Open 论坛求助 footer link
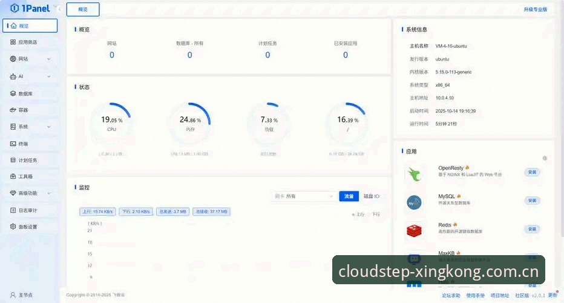564x303 pixels. click(451, 296)
